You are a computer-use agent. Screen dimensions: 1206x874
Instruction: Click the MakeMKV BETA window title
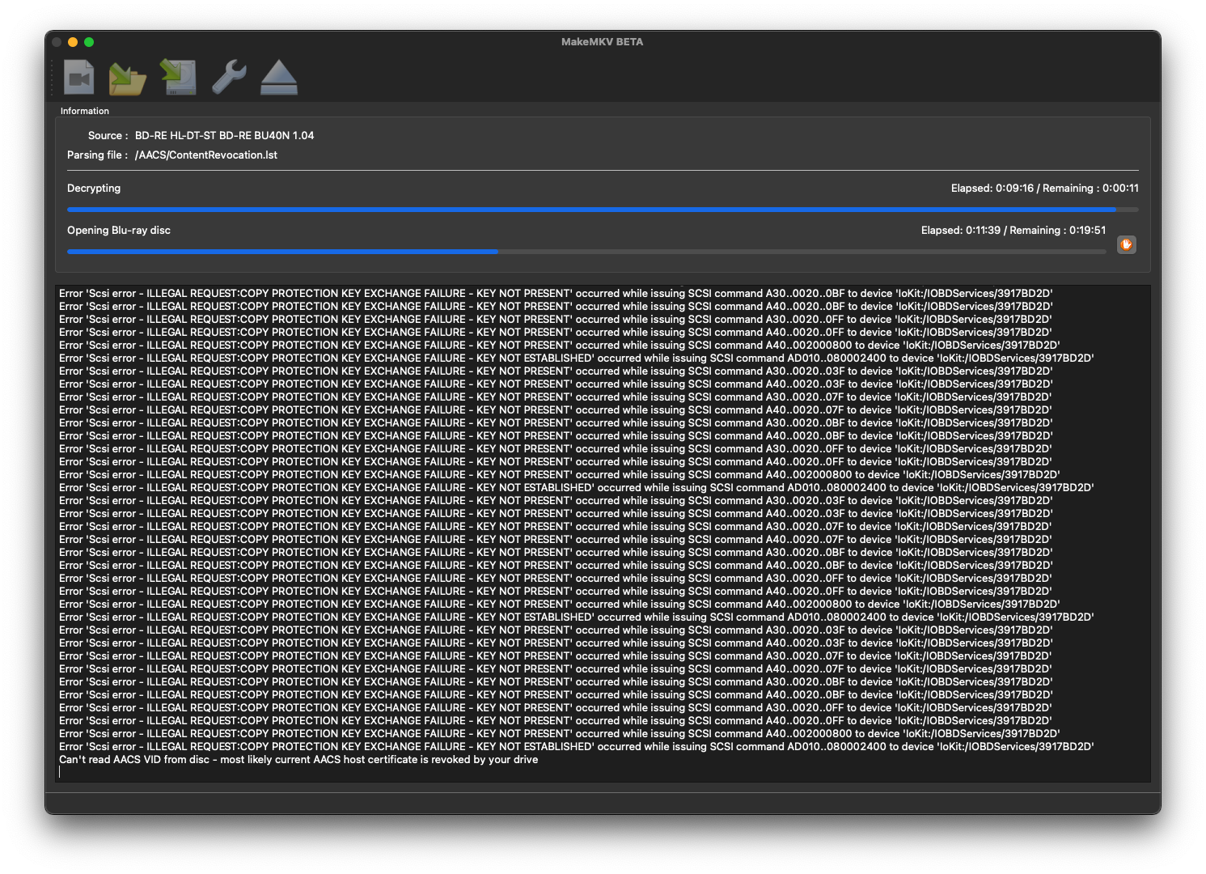603,41
